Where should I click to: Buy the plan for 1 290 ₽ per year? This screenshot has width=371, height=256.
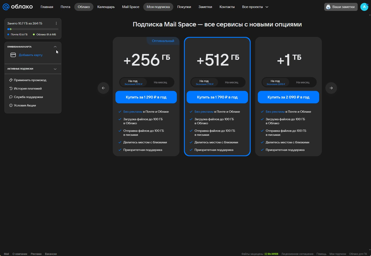[x=146, y=97]
